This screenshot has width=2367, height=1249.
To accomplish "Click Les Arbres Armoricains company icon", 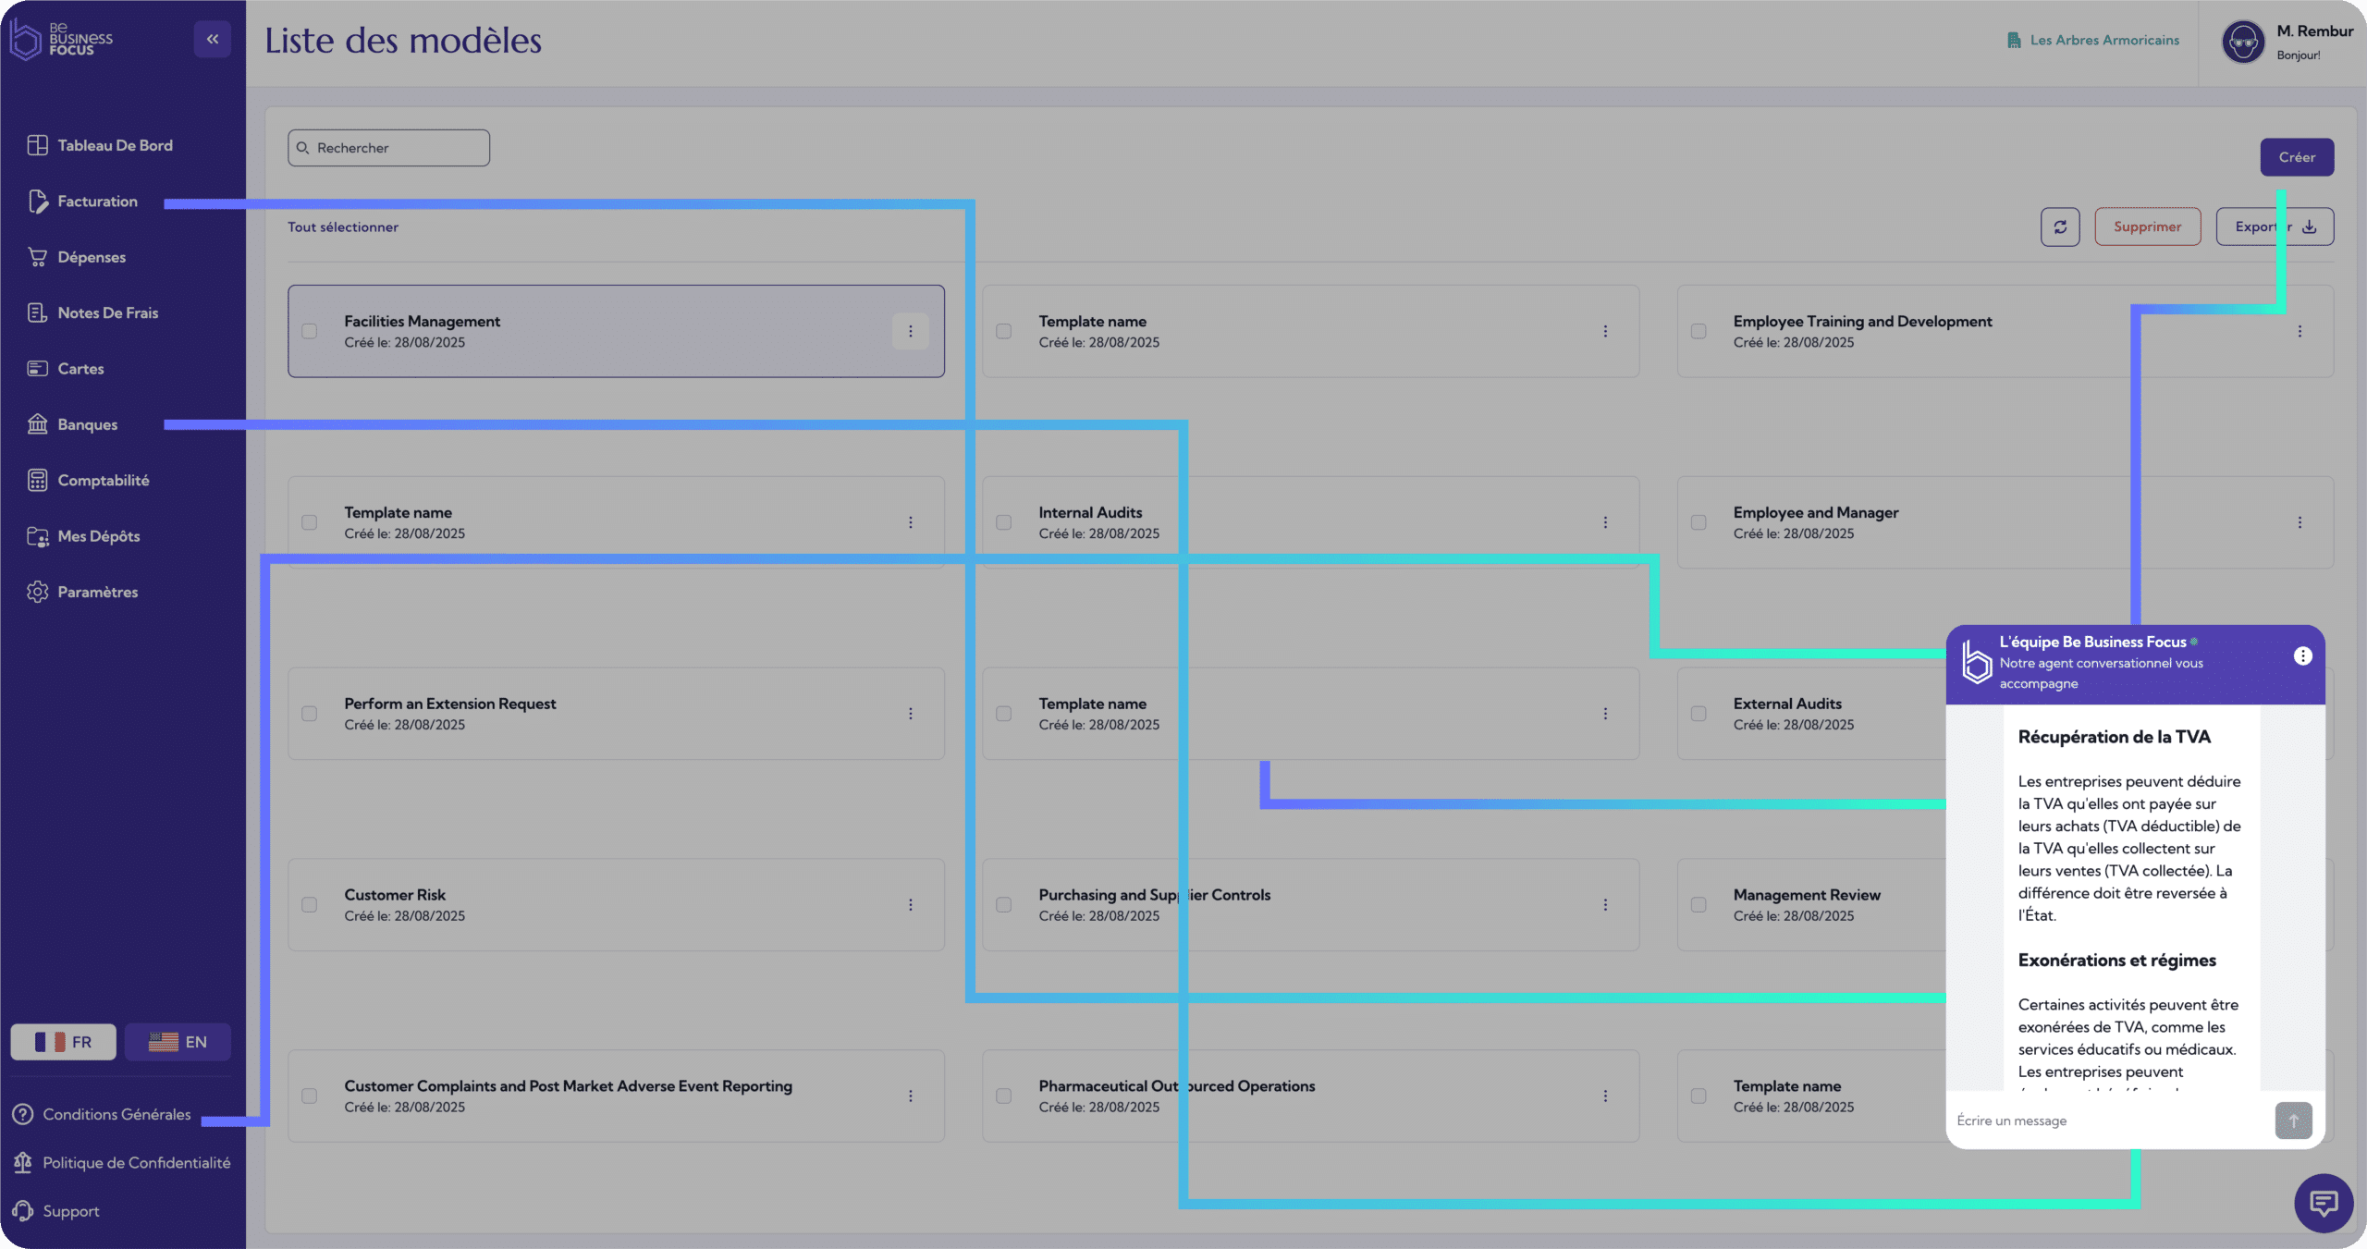I will coord(2014,41).
